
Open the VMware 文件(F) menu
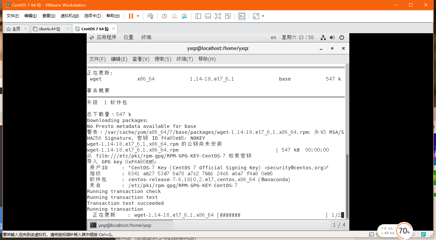pos(13,16)
